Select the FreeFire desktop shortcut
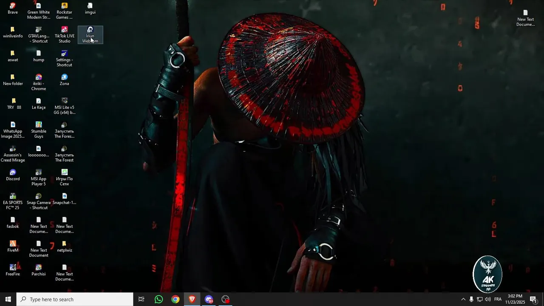The height and width of the screenshot is (306, 544). point(13,271)
